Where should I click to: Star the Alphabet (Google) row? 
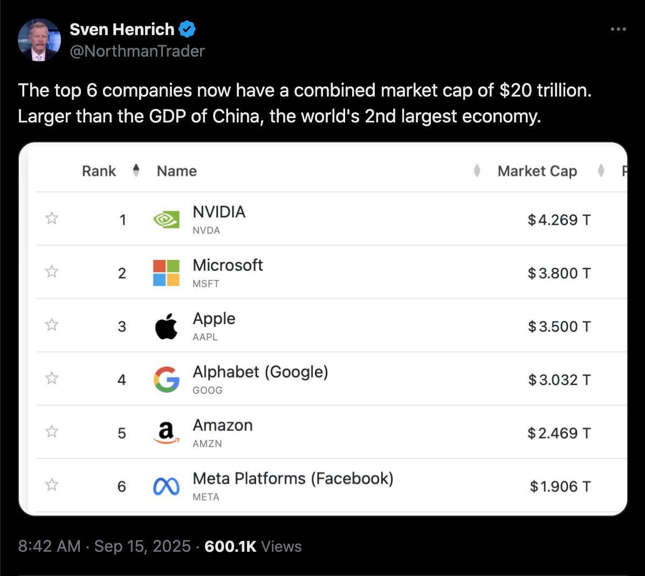coord(52,378)
